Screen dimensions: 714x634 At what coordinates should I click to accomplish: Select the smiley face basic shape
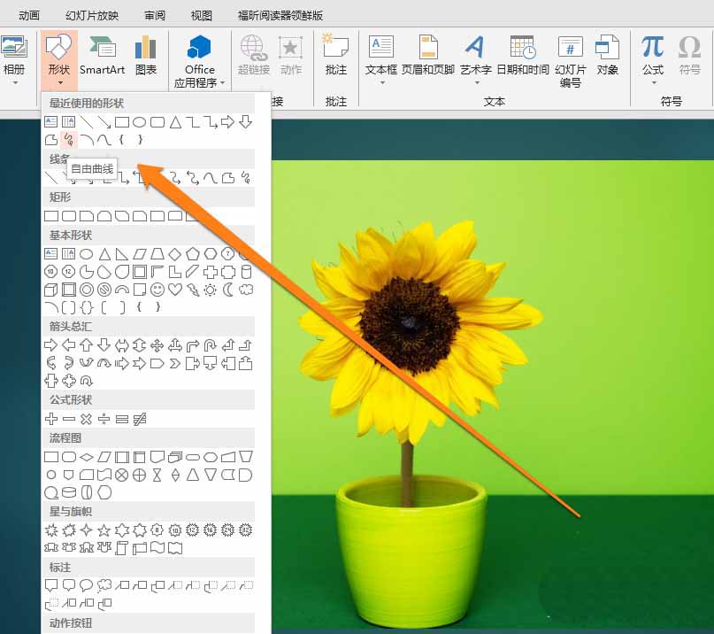click(157, 290)
